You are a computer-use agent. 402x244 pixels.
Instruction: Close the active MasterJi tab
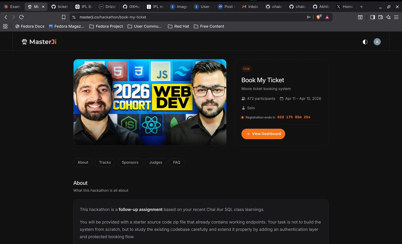(43, 6)
